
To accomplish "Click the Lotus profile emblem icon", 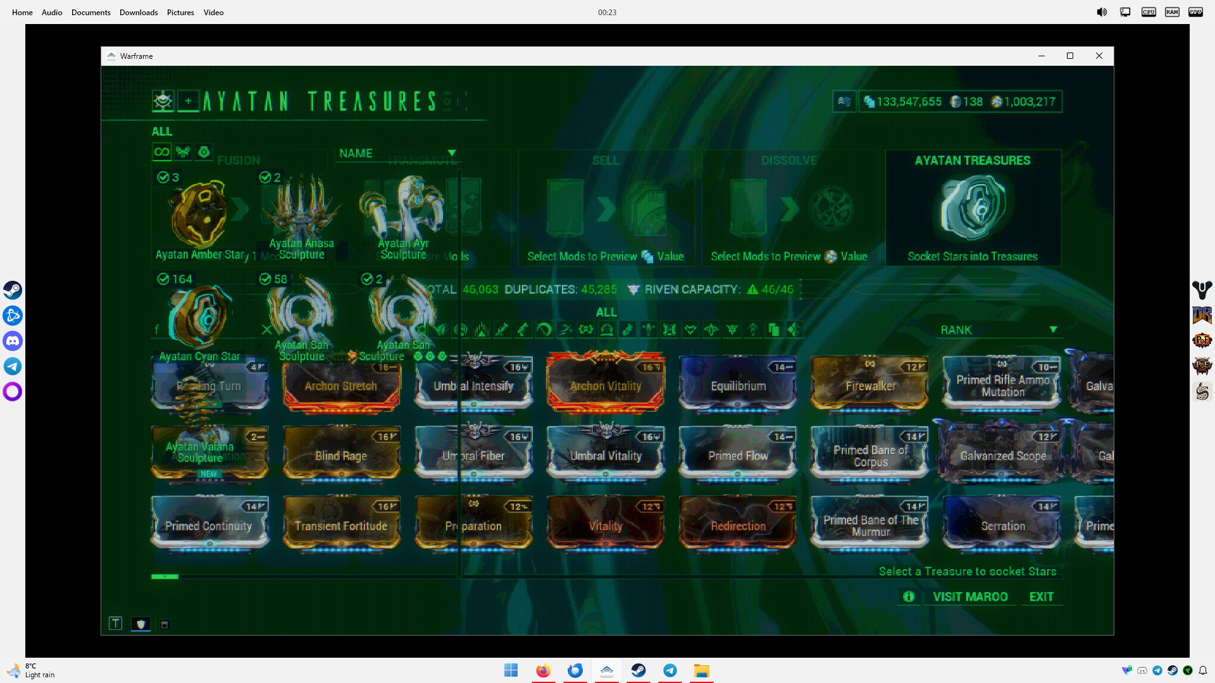I will tap(163, 101).
